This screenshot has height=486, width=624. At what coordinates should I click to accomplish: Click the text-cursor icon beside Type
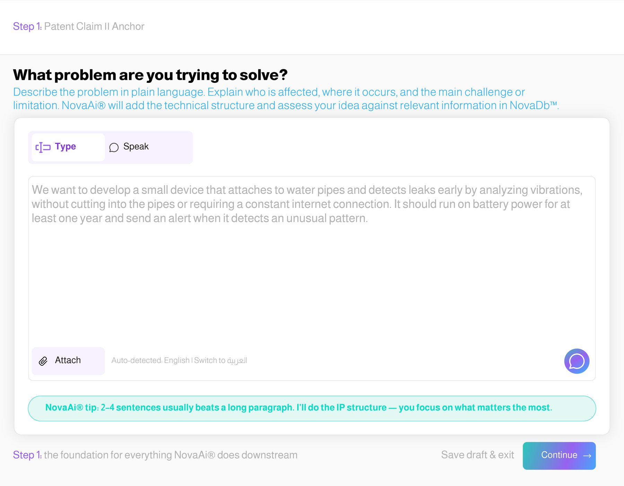pos(43,147)
